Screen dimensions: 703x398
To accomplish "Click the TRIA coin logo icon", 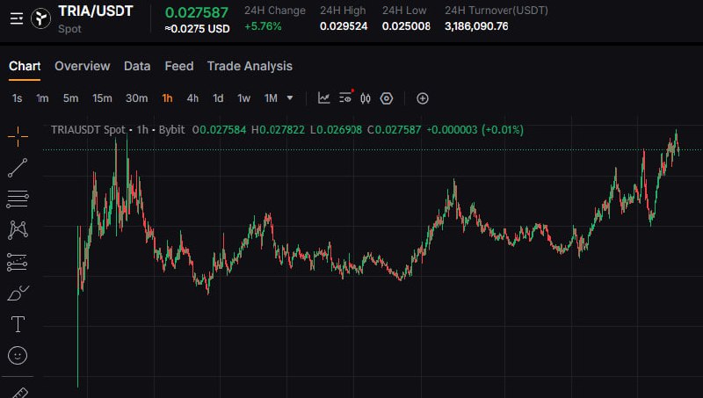I will (40, 18).
